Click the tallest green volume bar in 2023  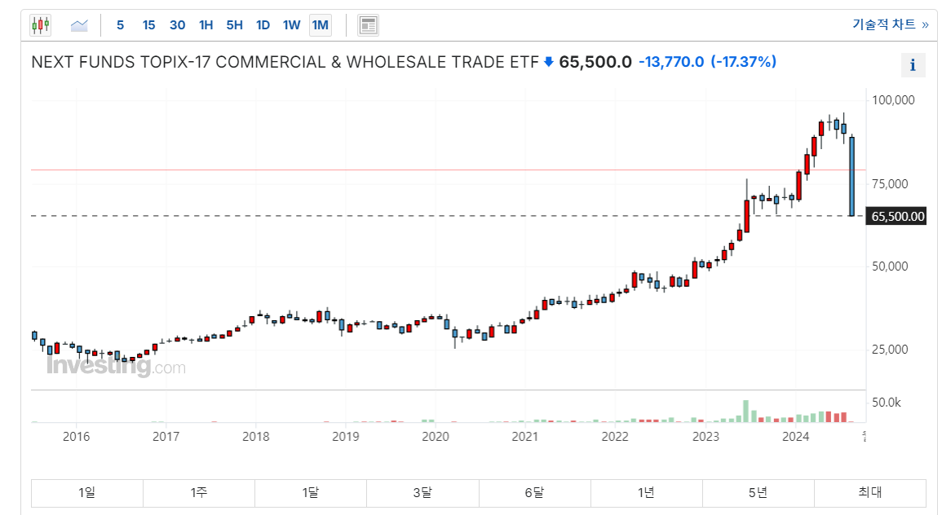pyautogui.click(x=746, y=412)
